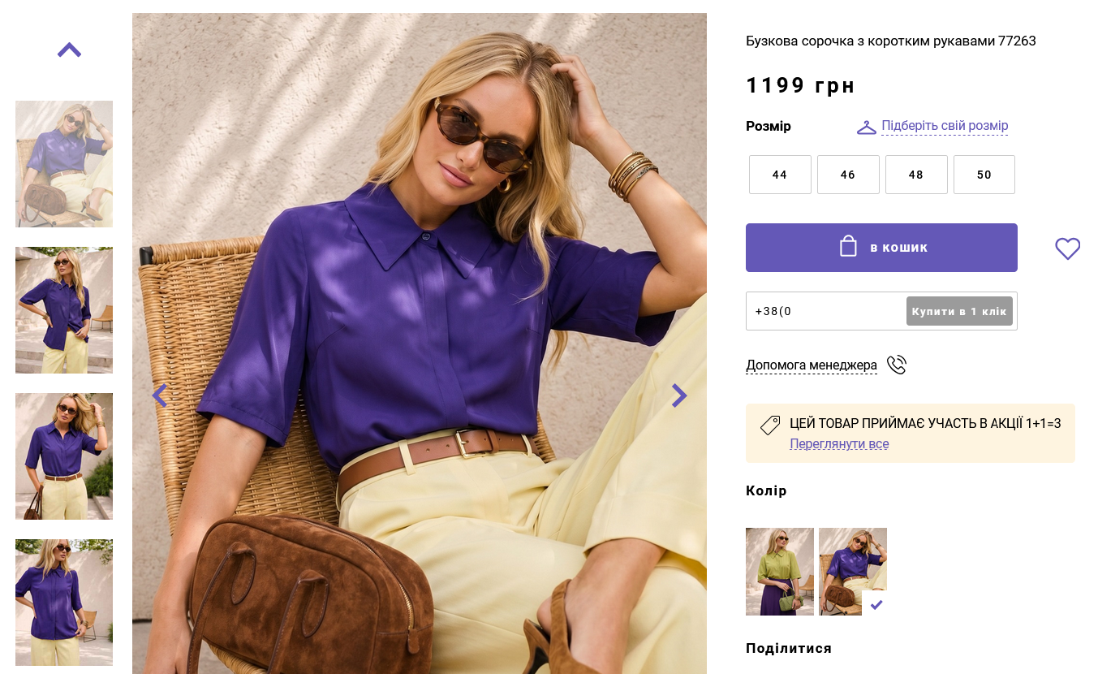Select size 48

click(x=916, y=175)
